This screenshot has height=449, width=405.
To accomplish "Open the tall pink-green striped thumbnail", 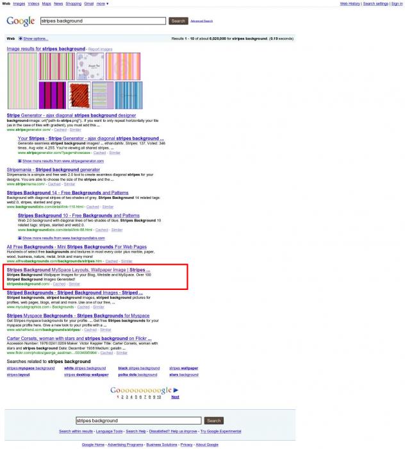I will 22,81.
